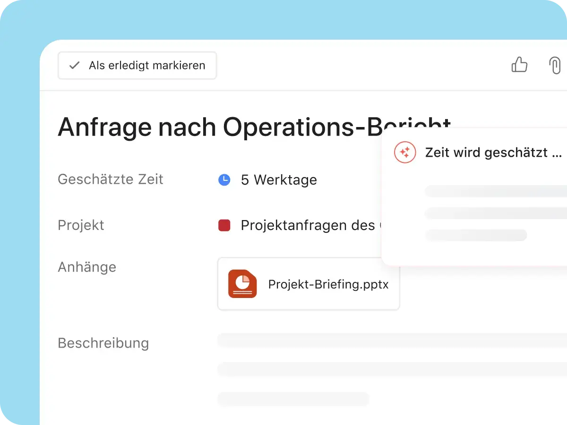Click the blue clock icon beside 5 Werktage

[224, 179]
